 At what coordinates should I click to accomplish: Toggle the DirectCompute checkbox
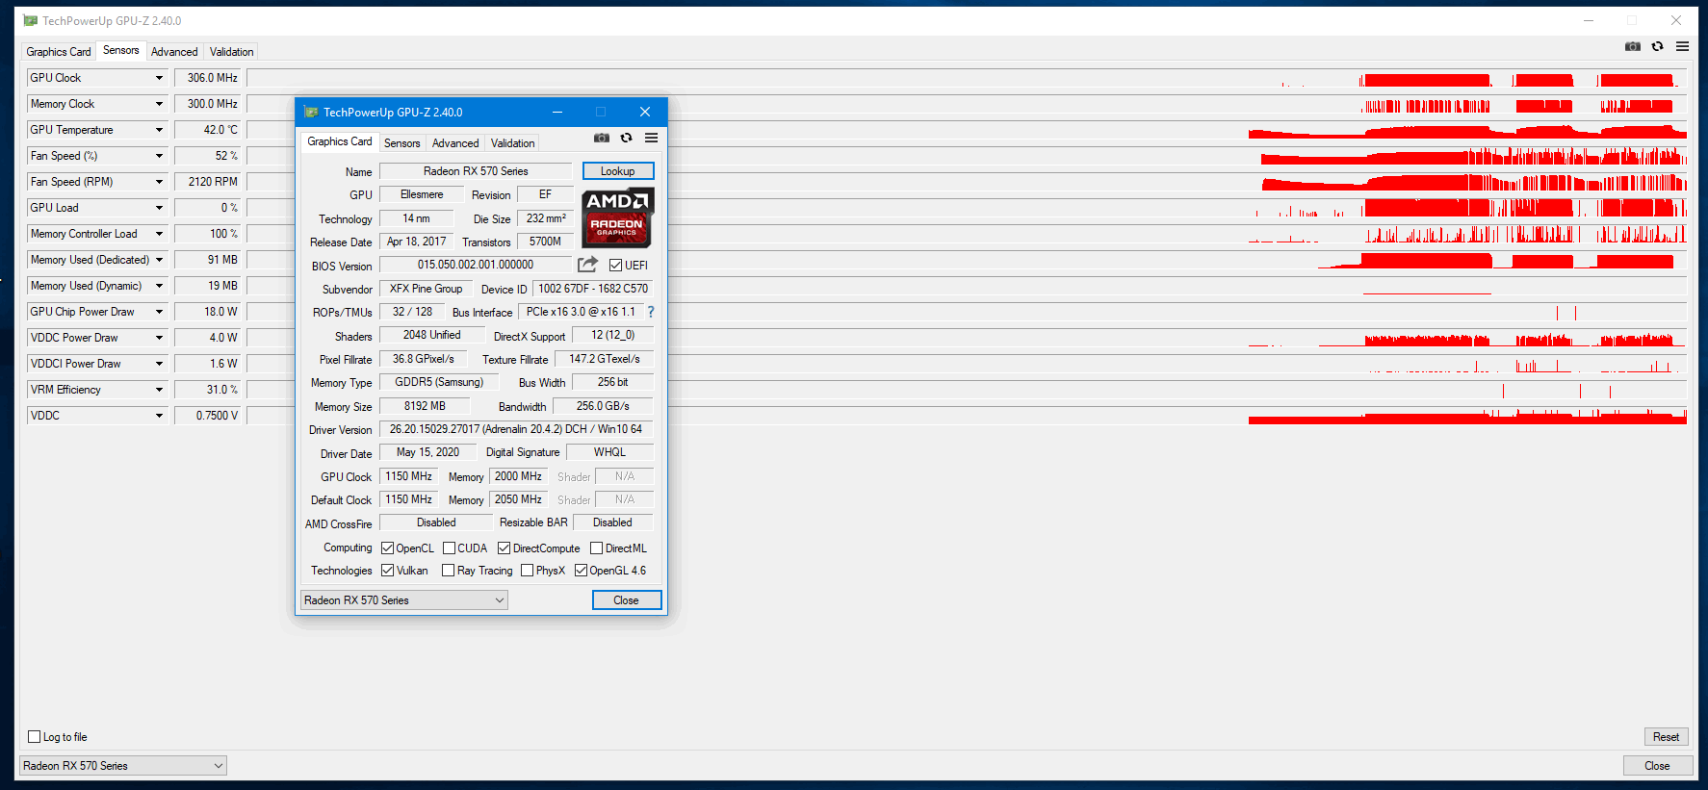pos(504,548)
